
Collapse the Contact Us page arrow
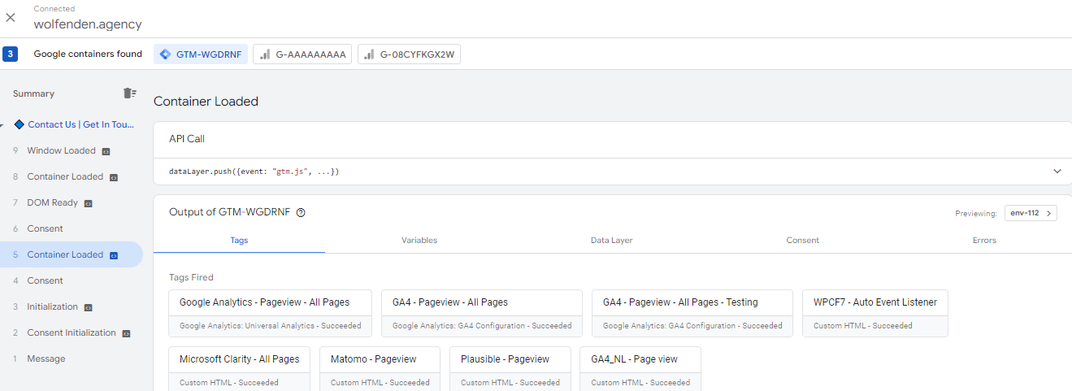[2, 124]
